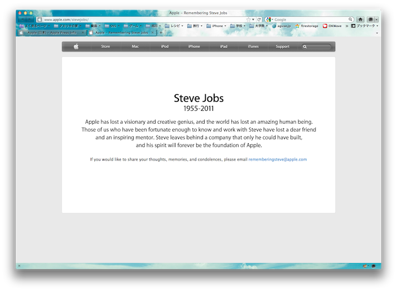Image resolution: width=397 pixels, height=291 pixels.
Task: Open iPad in Apple navigation
Action: tap(224, 47)
